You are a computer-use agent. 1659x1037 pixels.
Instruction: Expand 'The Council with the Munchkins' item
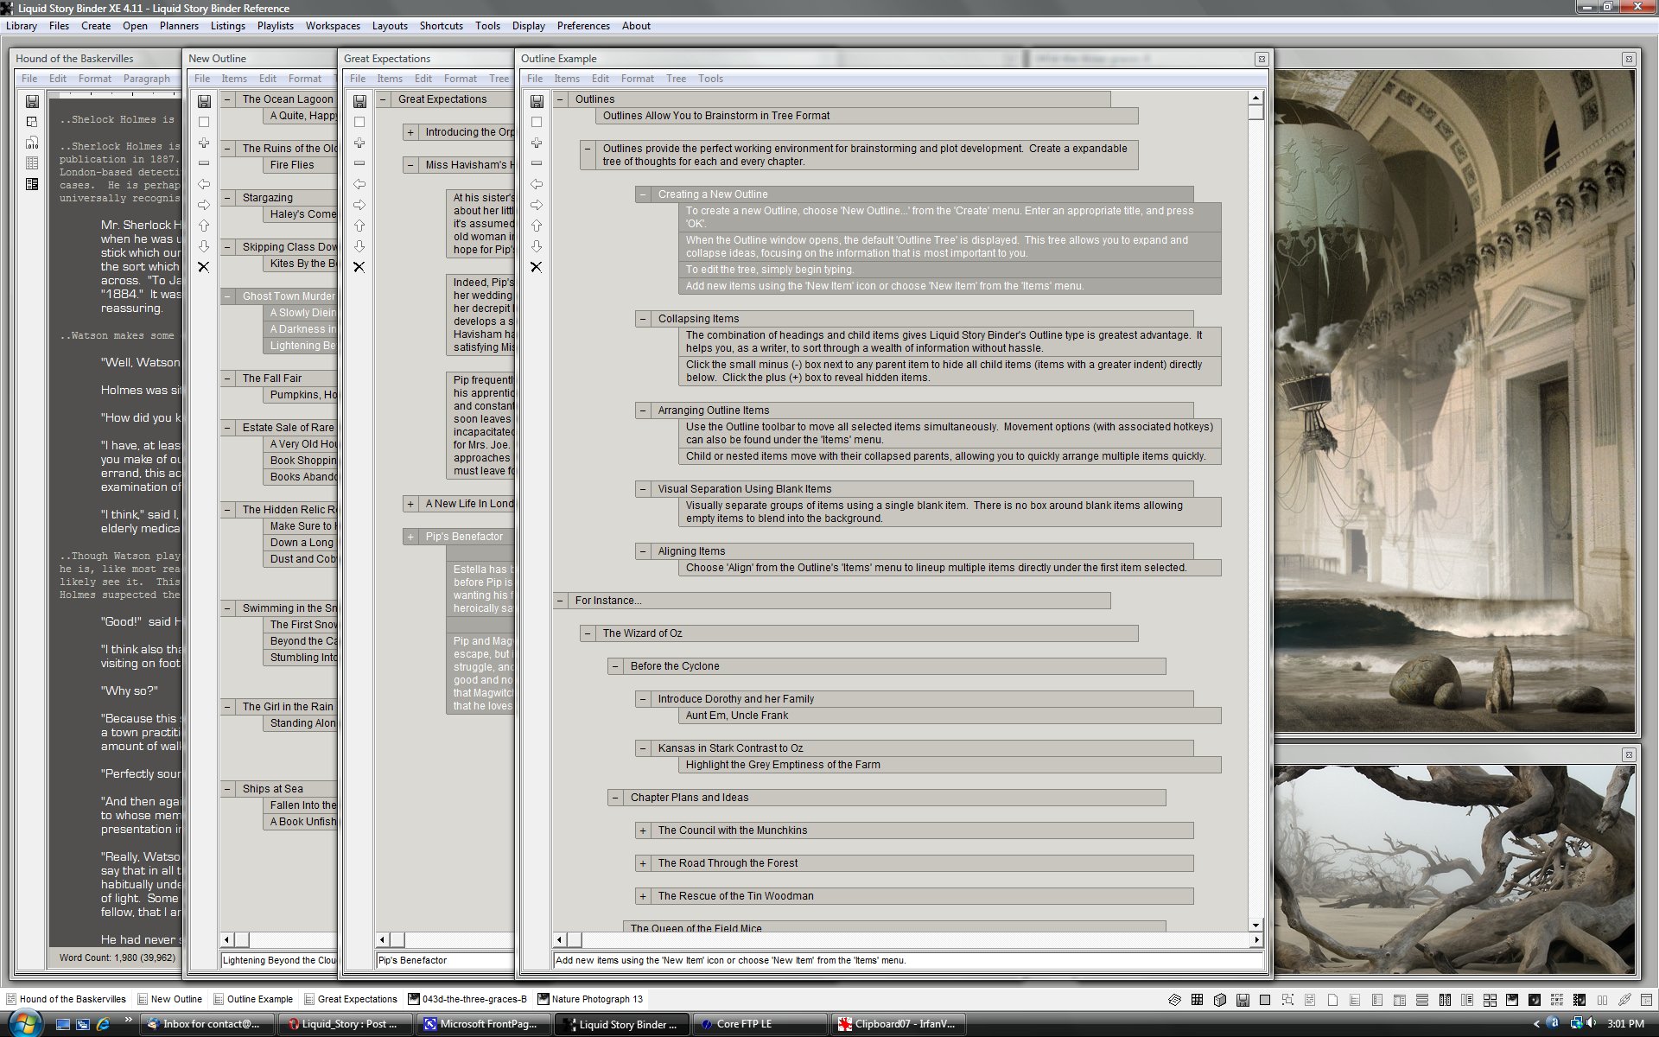[643, 830]
